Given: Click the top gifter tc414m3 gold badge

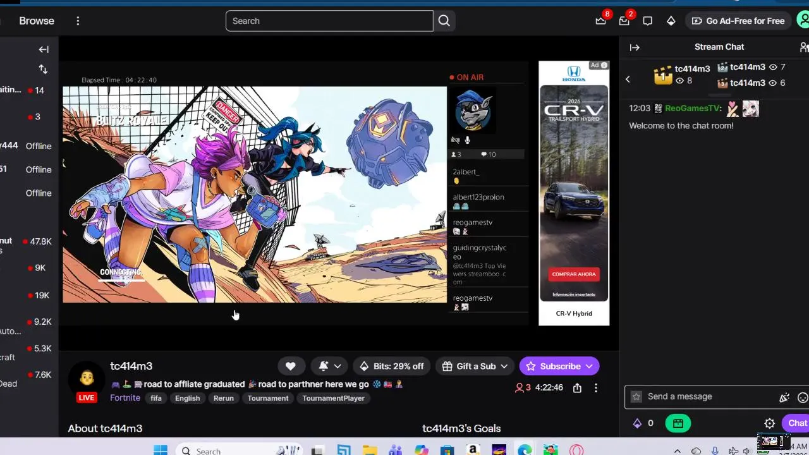Looking at the screenshot, I should click(663, 75).
